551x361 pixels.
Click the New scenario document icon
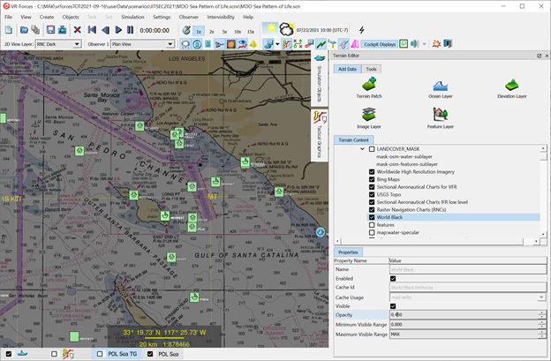click(x=9, y=30)
